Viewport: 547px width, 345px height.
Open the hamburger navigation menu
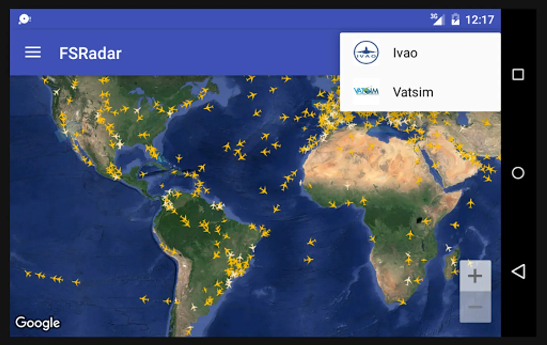tap(33, 53)
